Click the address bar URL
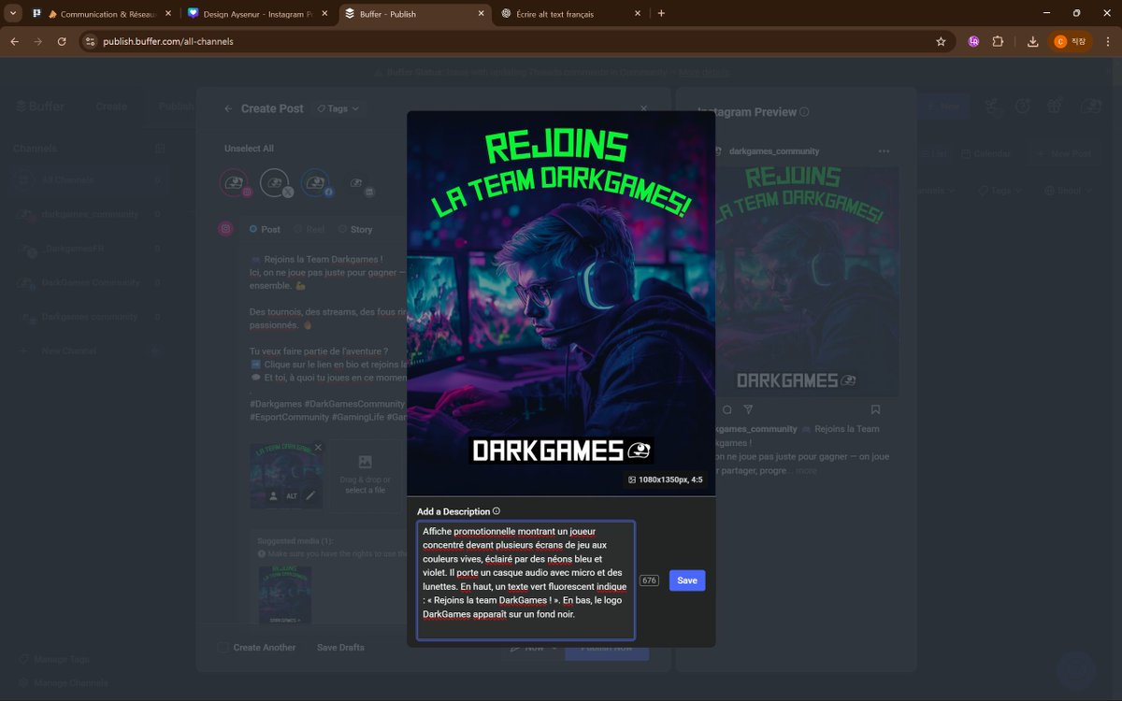Image resolution: width=1122 pixels, height=701 pixels. pos(168,41)
